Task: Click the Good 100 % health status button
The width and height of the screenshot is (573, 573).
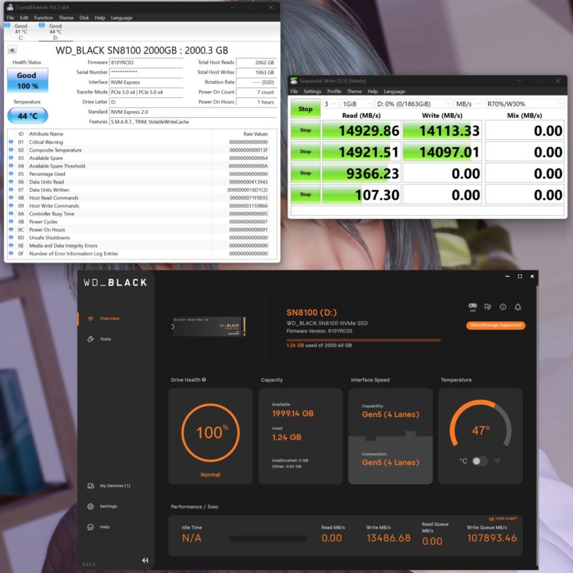Action: point(27,81)
